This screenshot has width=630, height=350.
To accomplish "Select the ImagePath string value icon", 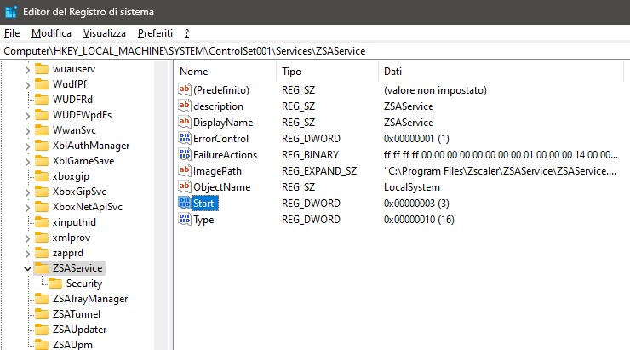I will click(x=185, y=170).
